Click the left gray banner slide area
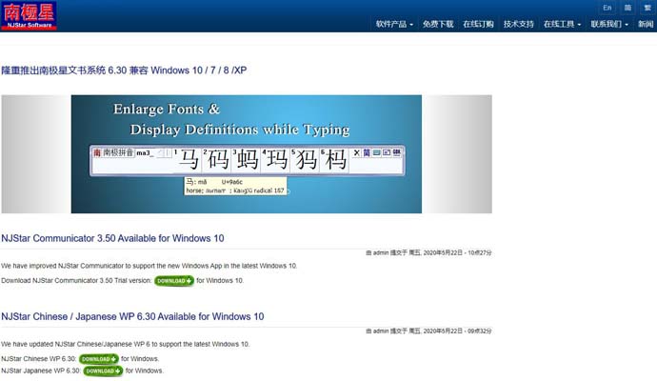Screen dimensions: 657x381 [36, 153]
